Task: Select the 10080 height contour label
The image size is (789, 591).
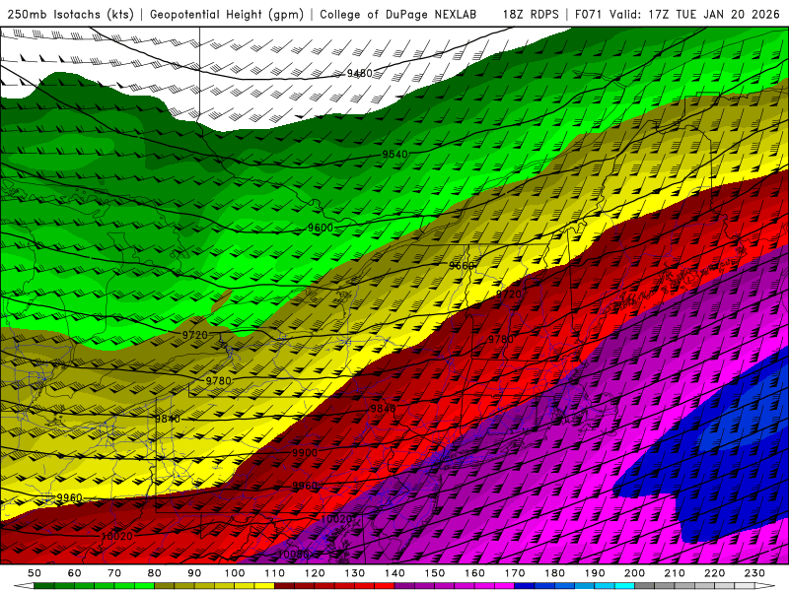Action: [x=293, y=555]
